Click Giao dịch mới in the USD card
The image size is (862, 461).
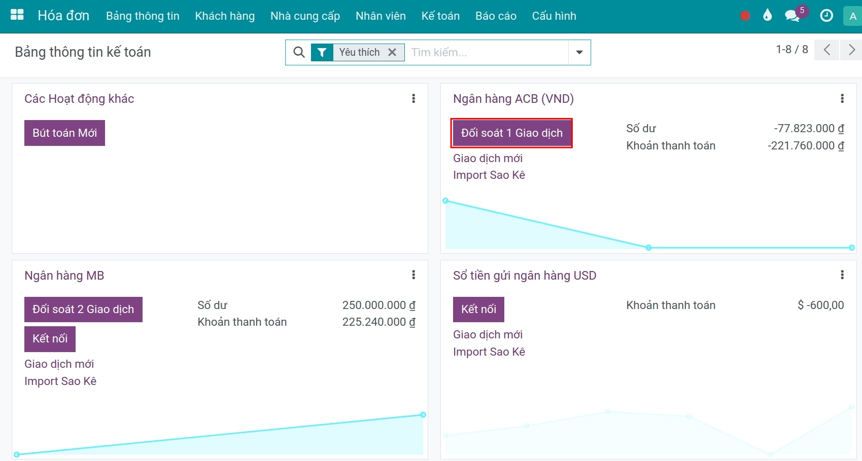click(x=488, y=335)
